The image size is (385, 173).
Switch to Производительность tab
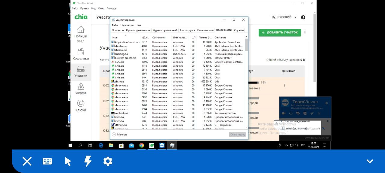138,30
